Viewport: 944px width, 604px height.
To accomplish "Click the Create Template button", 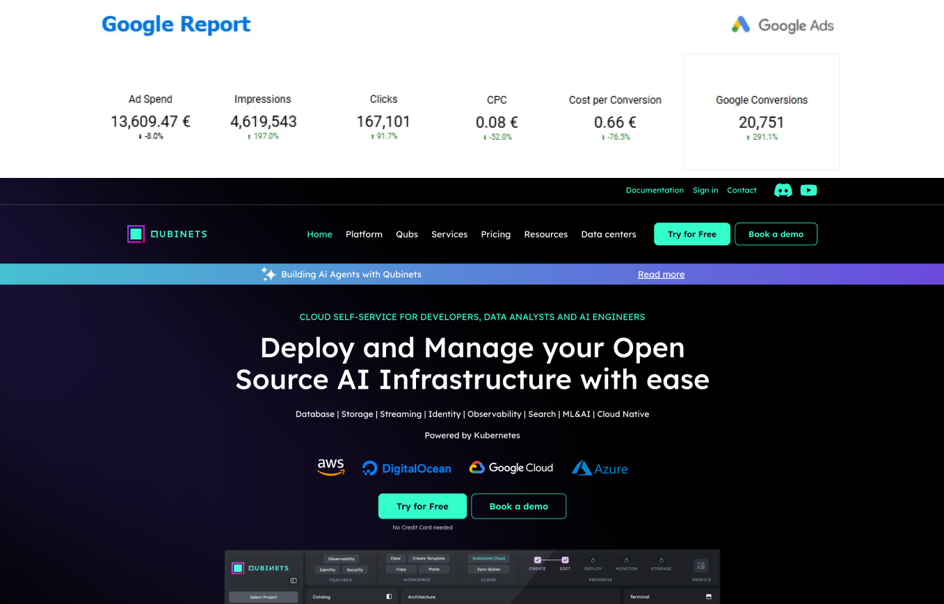I will (x=429, y=558).
